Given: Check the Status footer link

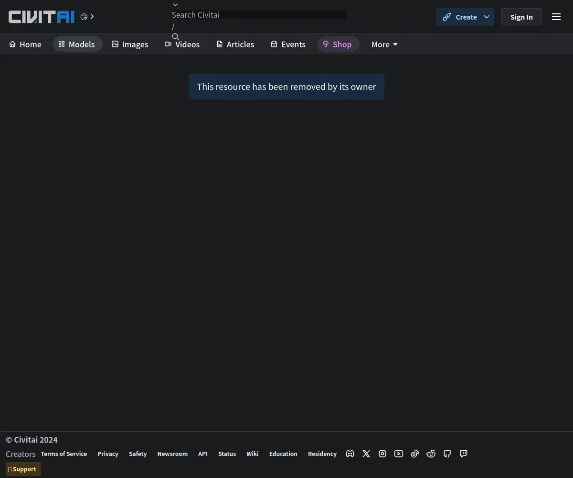Looking at the screenshot, I should click(x=227, y=454).
